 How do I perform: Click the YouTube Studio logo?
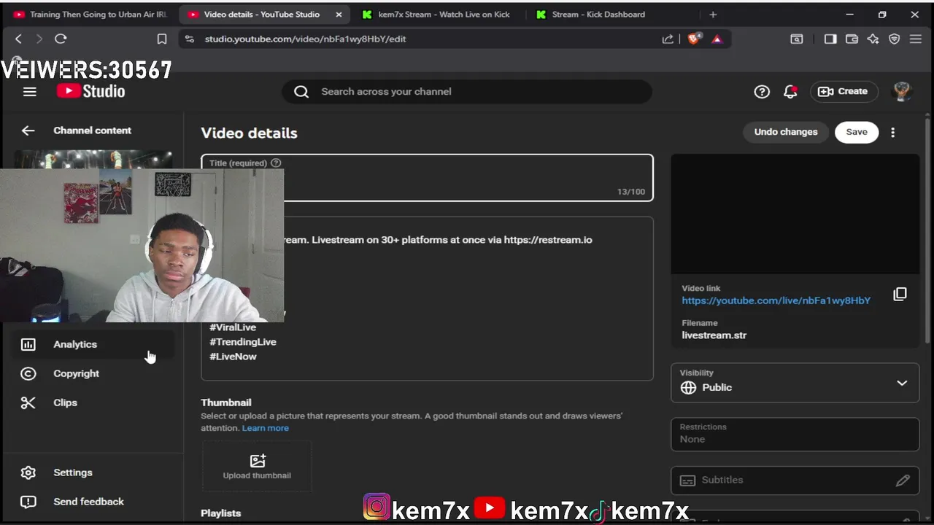pyautogui.click(x=91, y=91)
